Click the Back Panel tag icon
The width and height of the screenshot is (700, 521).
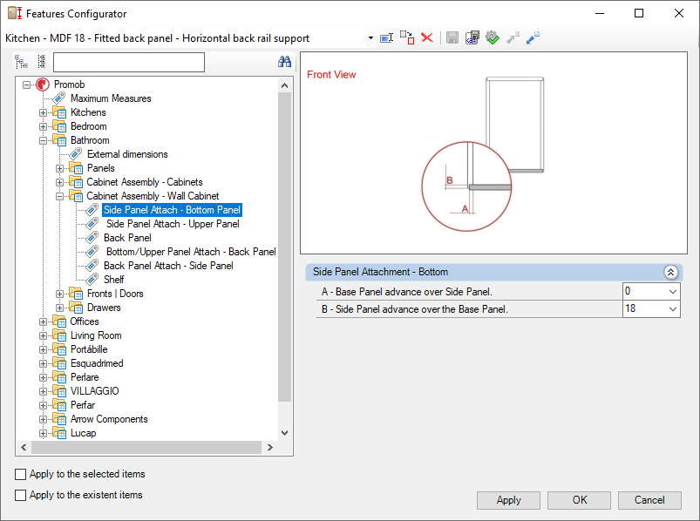92,238
